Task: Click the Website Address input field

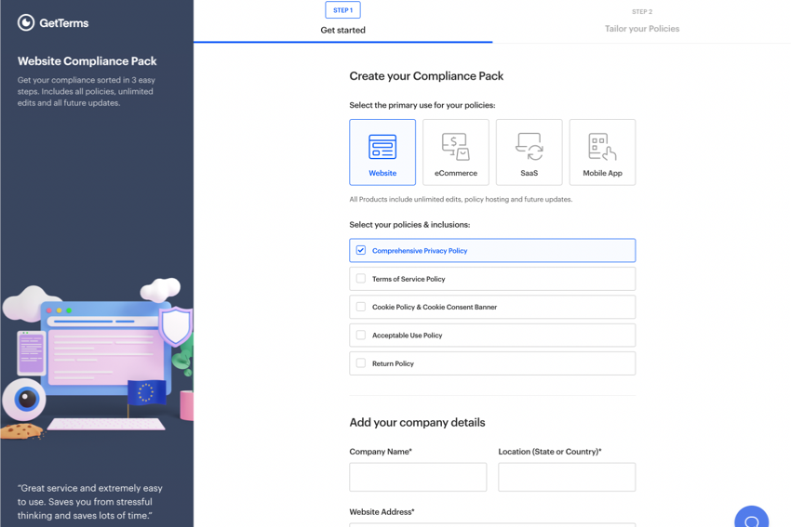Action: (x=492, y=523)
